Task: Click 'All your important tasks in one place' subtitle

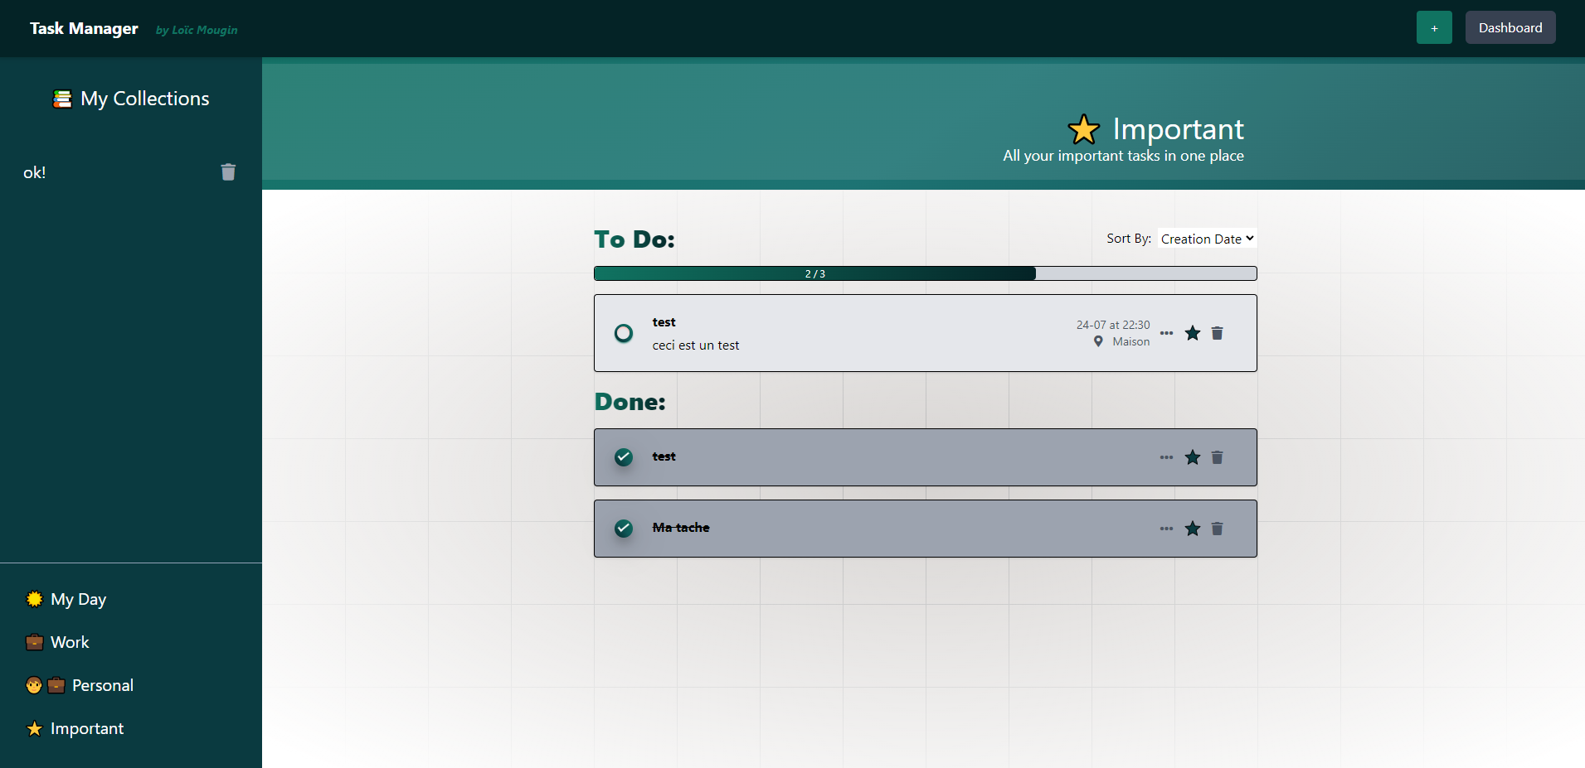Action: pos(1123,156)
